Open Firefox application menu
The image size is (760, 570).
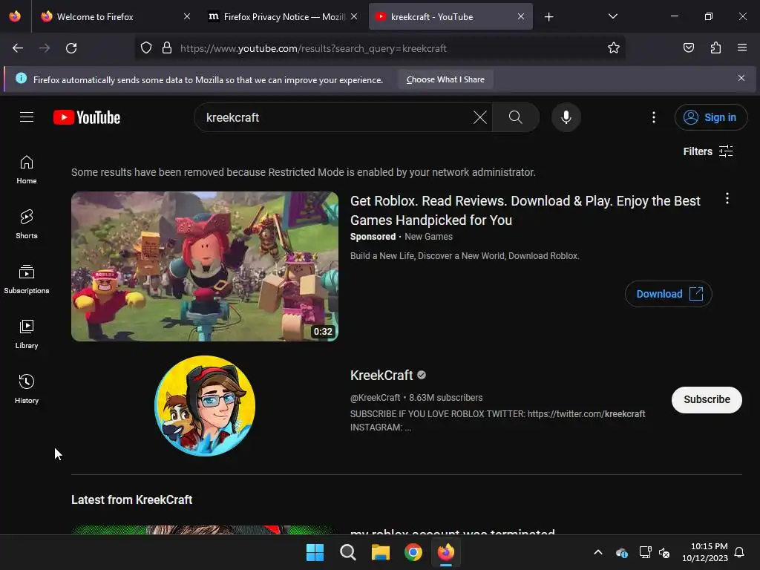coord(742,48)
